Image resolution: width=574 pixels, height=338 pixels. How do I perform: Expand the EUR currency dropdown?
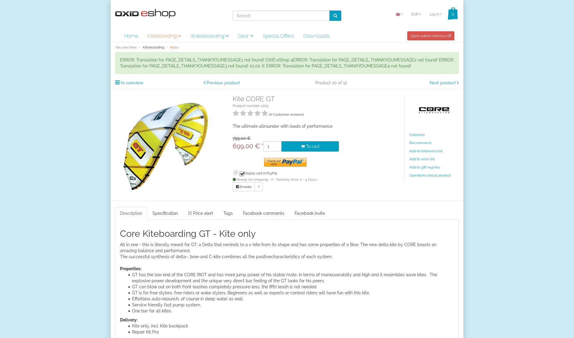[x=416, y=14]
